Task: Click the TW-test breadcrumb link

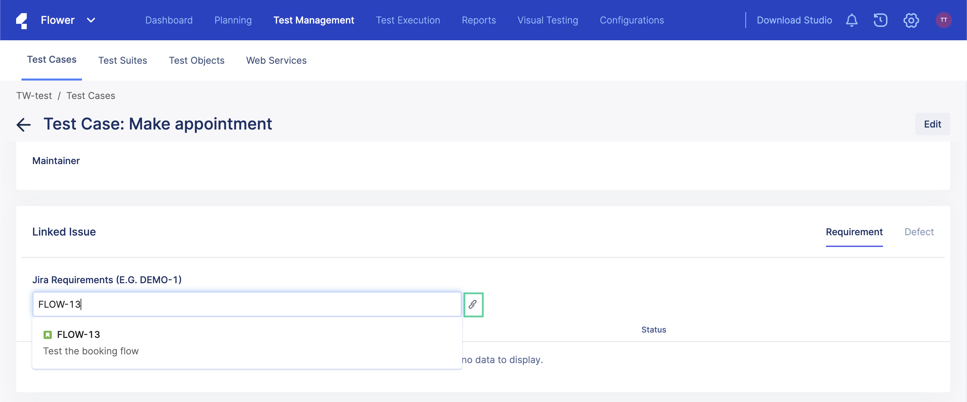Action: click(x=34, y=96)
